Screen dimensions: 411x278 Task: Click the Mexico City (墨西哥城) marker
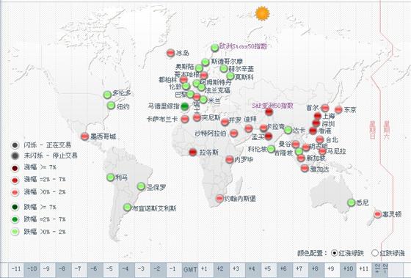tap(84, 136)
